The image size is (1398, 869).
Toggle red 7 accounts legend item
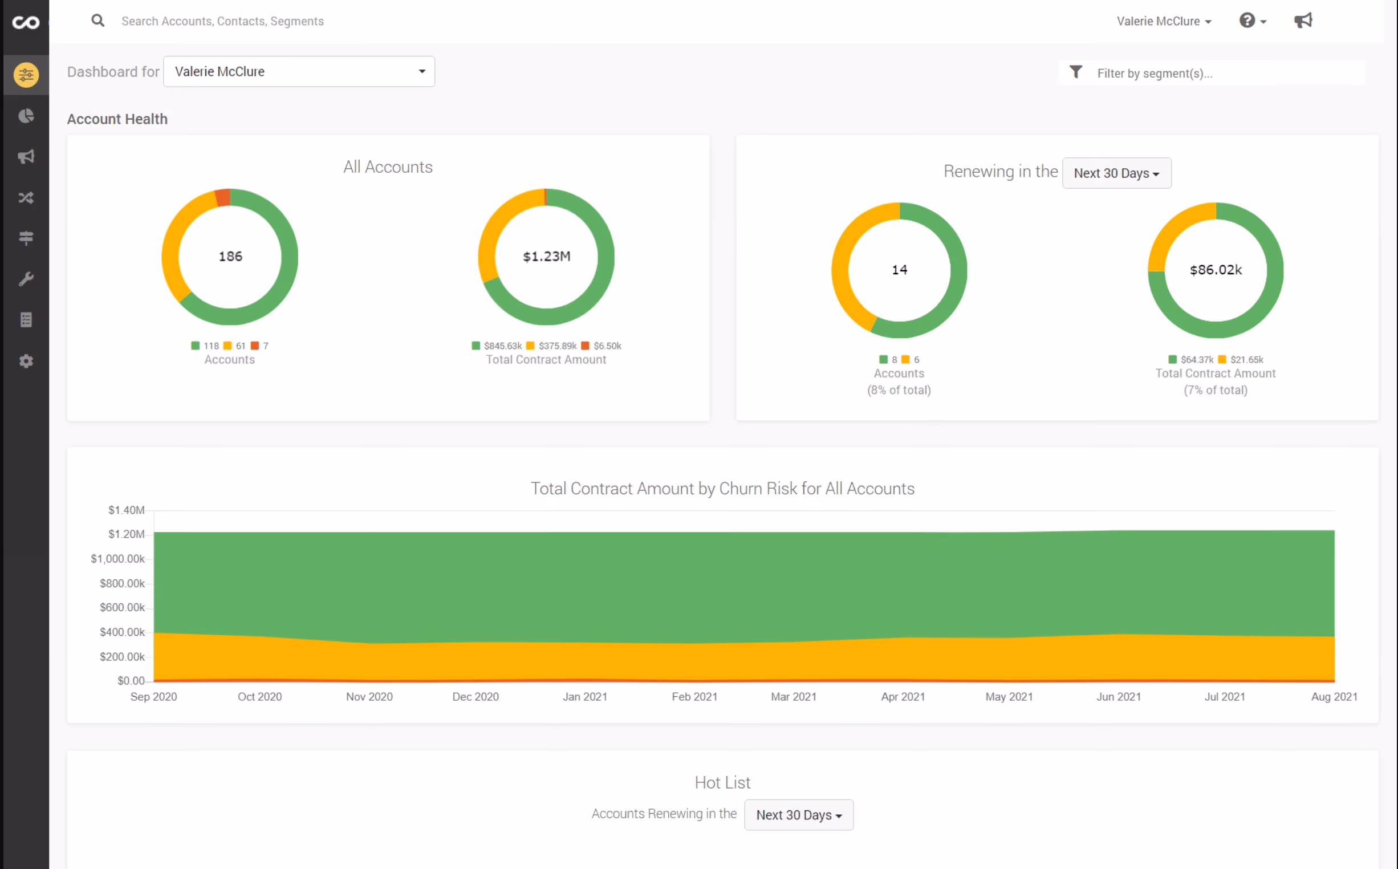pos(260,346)
